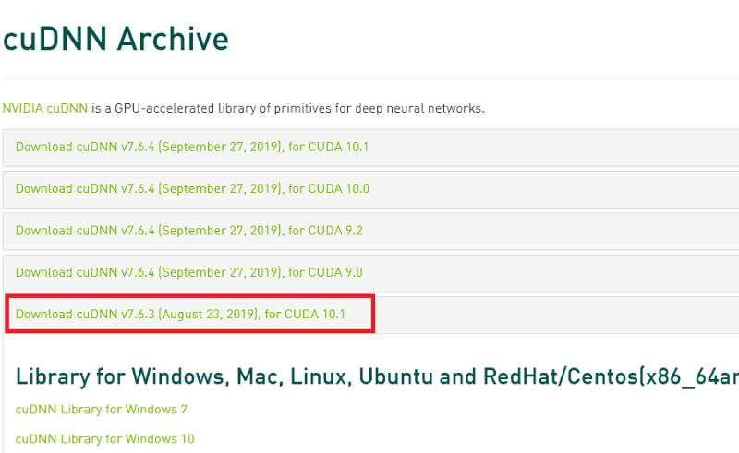Expand cuDNN v7.6.4 for CUDA 10.1
This screenshot has height=453, width=739.
192,148
